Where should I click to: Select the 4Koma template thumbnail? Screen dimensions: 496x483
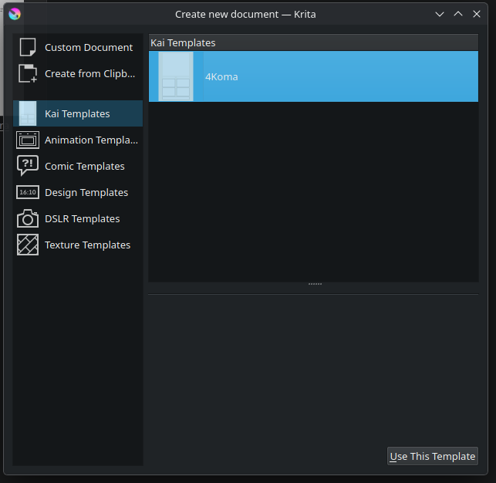[175, 76]
